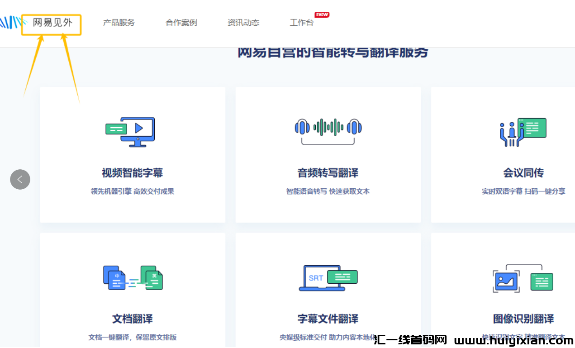Click the 图像识别翻译 title link
Image resolution: width=575 pixels, height=348 pixels.
[x=523, y=319]
